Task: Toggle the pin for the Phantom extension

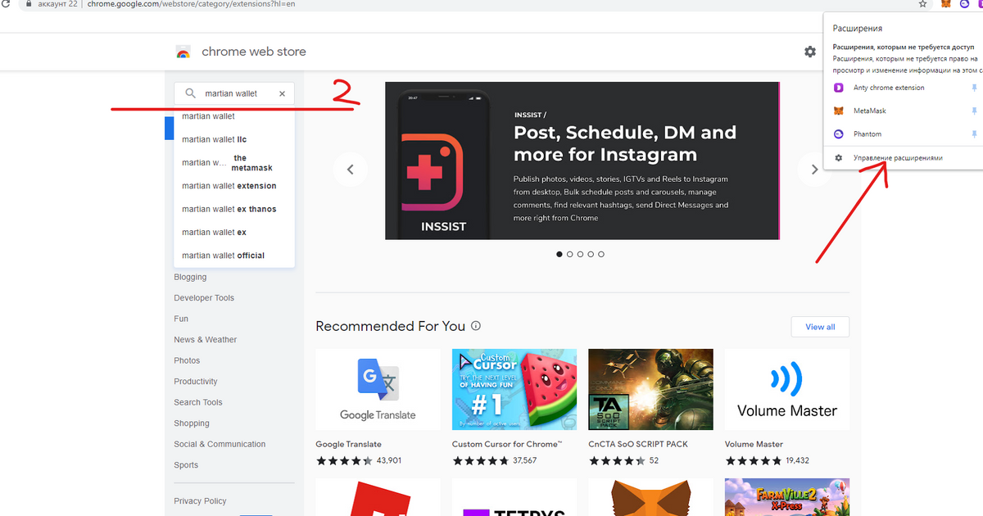Action: [x=974, y=134]
